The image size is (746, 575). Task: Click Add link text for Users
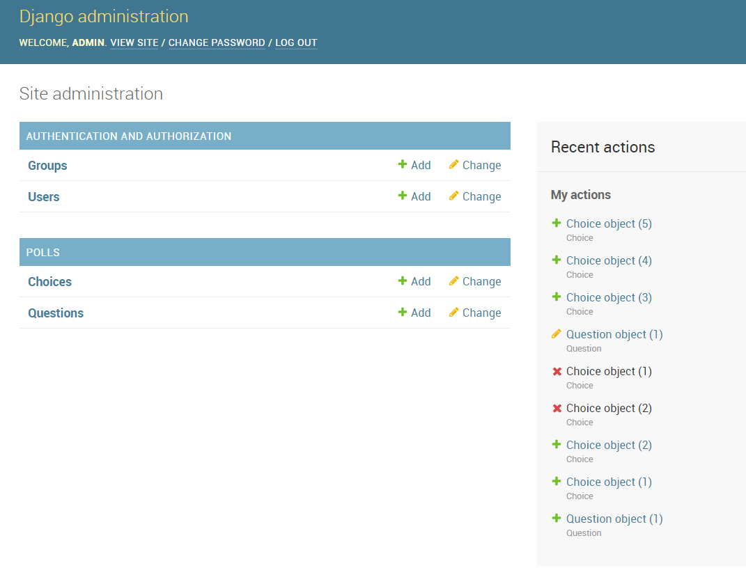(x=421, y=196)
